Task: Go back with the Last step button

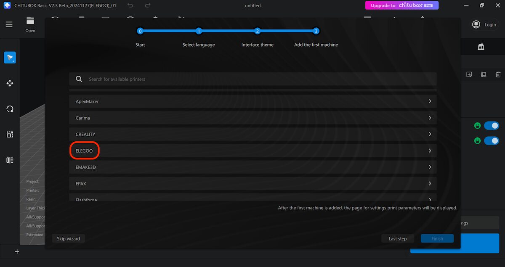Action: click(398, 238)
